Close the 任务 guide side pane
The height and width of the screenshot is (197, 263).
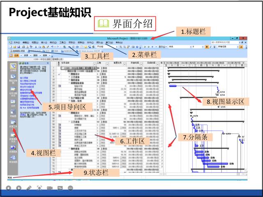tap(48, 63)
